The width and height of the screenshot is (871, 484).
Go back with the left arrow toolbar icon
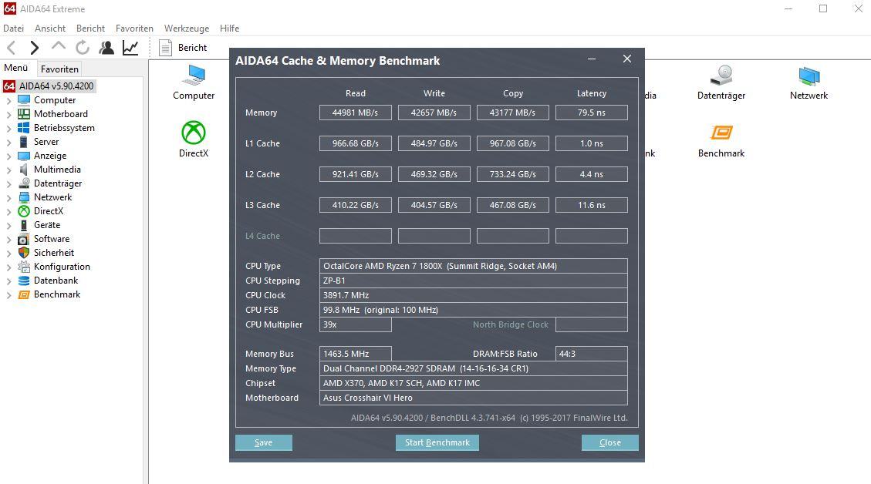tap(11, 48)
